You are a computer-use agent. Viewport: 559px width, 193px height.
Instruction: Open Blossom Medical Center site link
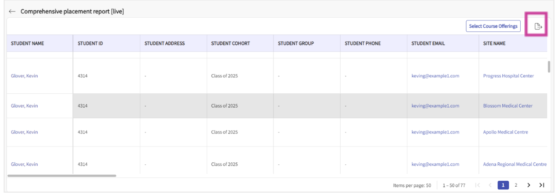507,106
